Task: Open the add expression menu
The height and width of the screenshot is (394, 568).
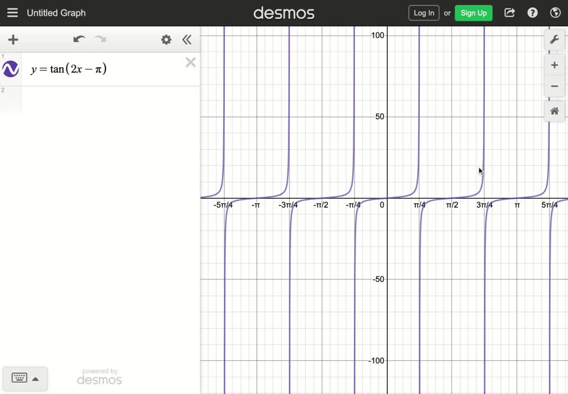Action: [x=12, y=39]
